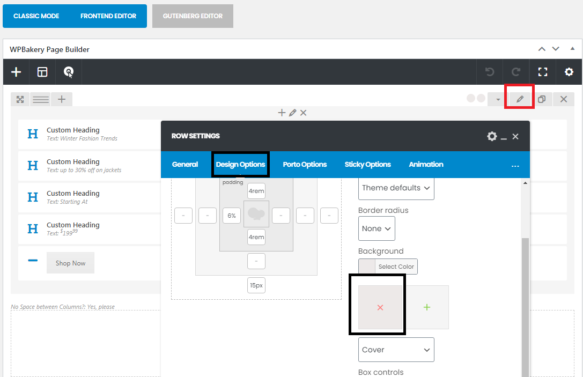The image size is (583, 377).
Task: Click the first row status dot indicator
Action: point(471,98)
